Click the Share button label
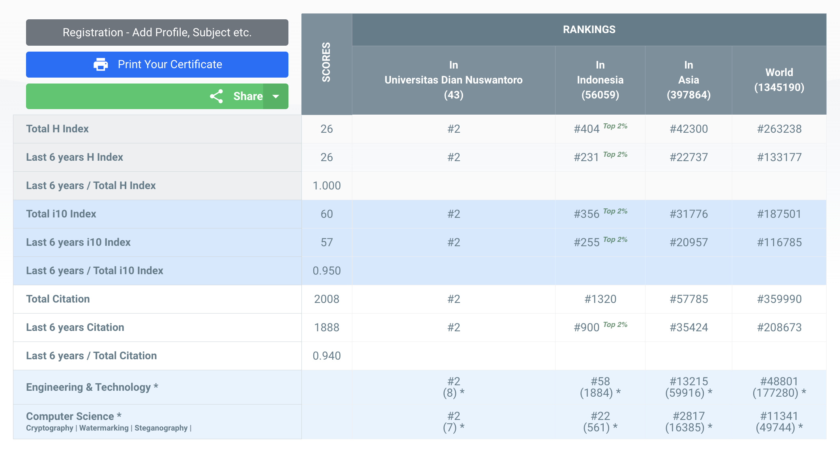This screenshot has width=840, height=453. [247, 96]
